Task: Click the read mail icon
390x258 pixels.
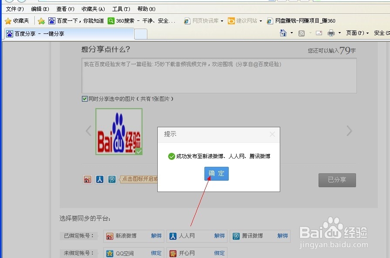Action: click(x=319, y=33)
